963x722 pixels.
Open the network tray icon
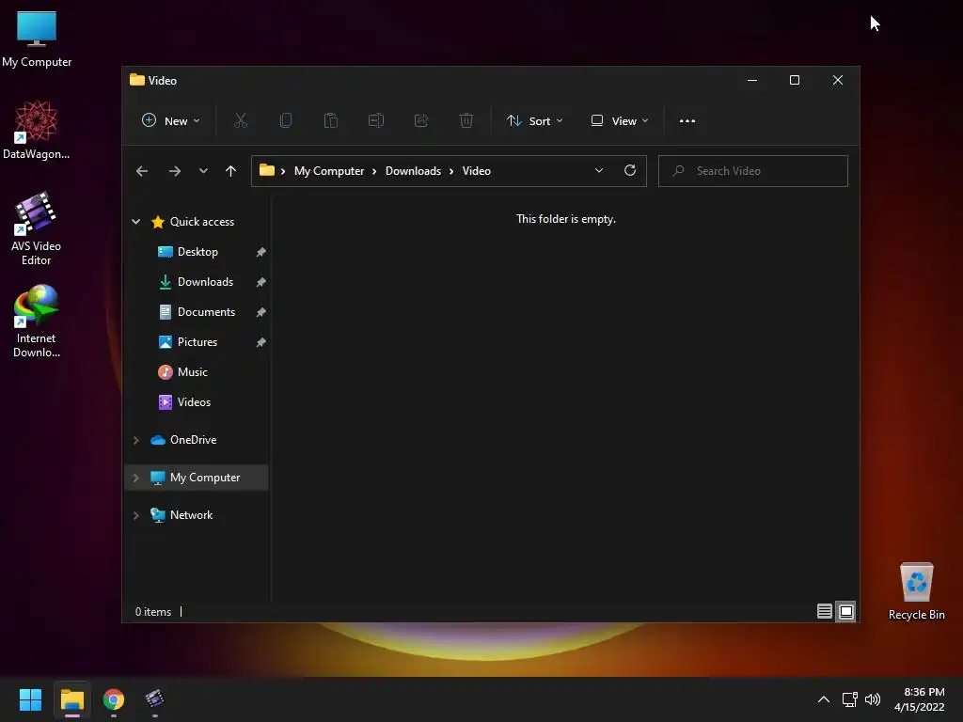849,699
